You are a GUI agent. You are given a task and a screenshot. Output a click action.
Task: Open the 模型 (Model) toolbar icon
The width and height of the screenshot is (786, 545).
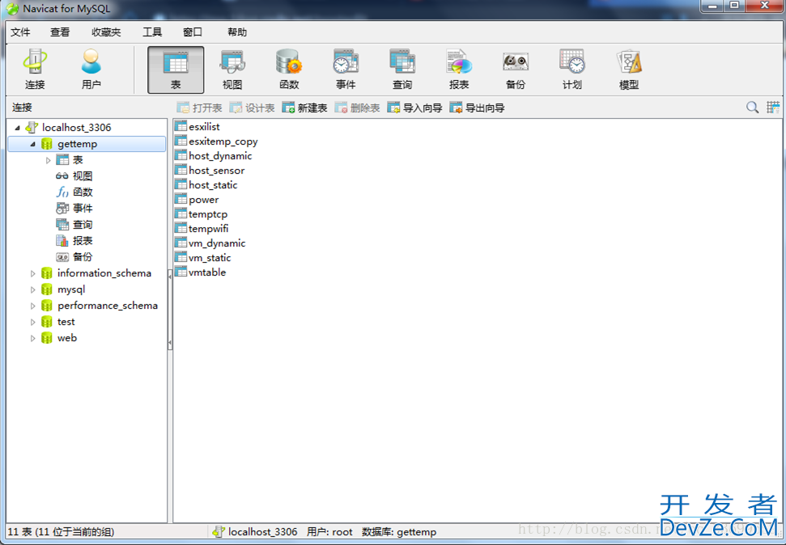tap(629, 70)
